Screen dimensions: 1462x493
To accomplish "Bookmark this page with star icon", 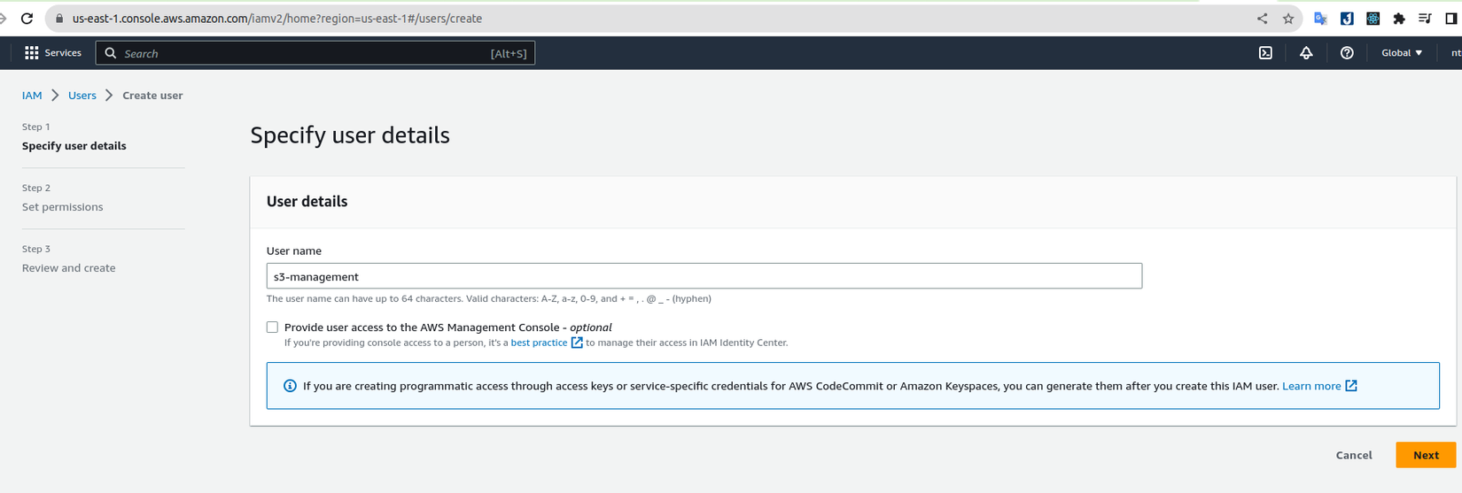I will tap(1288, 19).
